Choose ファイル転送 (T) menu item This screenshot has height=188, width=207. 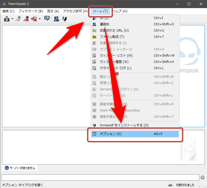tap(135, 37)
